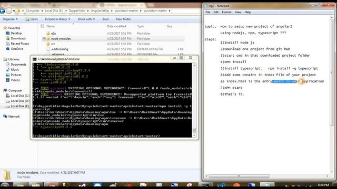This screenshot has height=189, width=337.
Task: Click the Notepad title bar icon
Action: coord(206,6)
